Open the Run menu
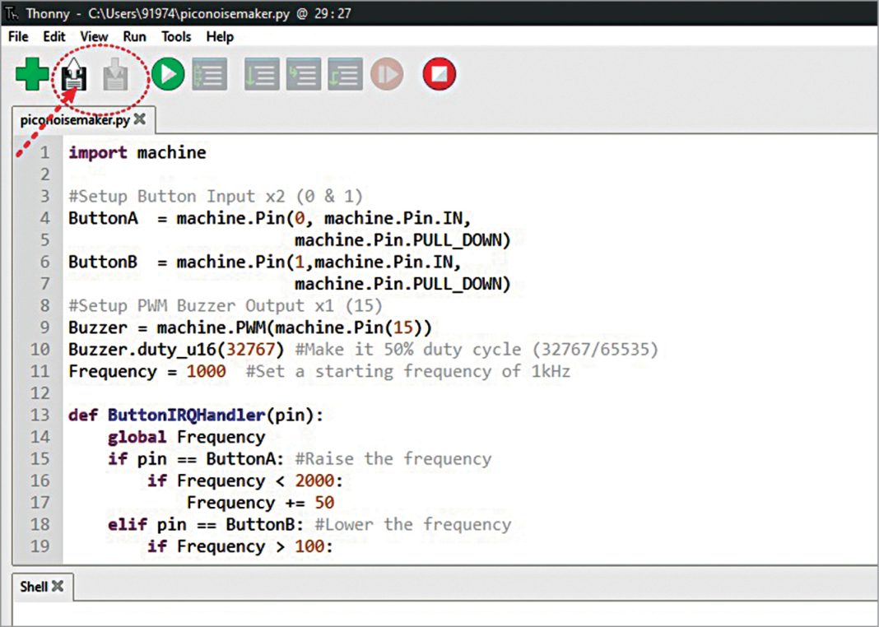The width and height of the screenshot is (879, 627). [134, 36]
